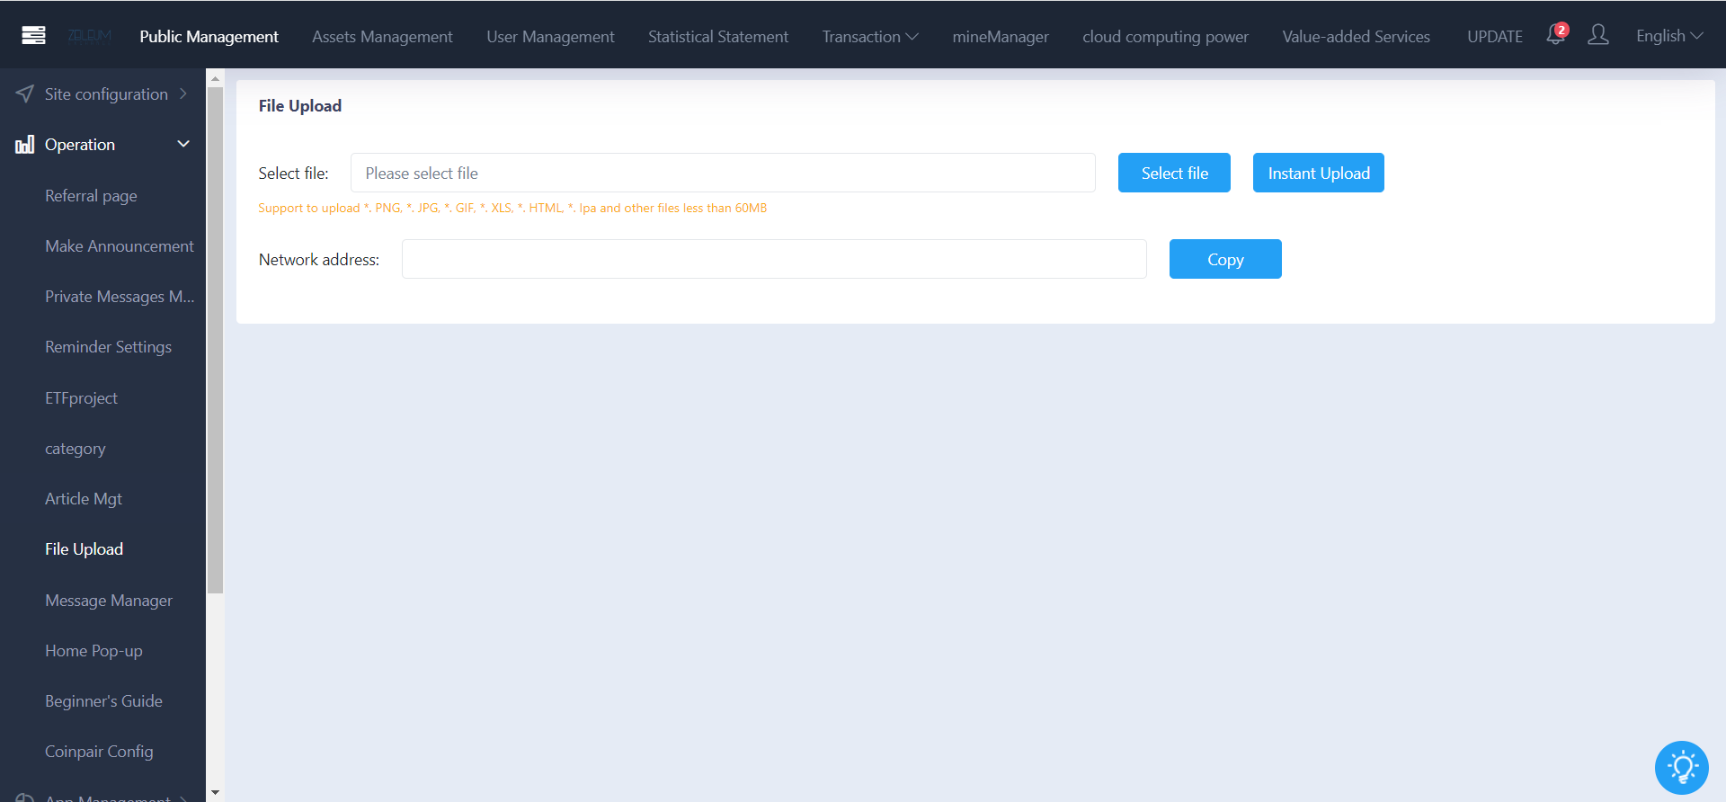Click the Instant Upload button

coord(1319,173)
